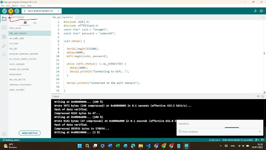Open the Windows Start menu
The image size is (266, 150).
pyautogui.click(x=79, y=146)
